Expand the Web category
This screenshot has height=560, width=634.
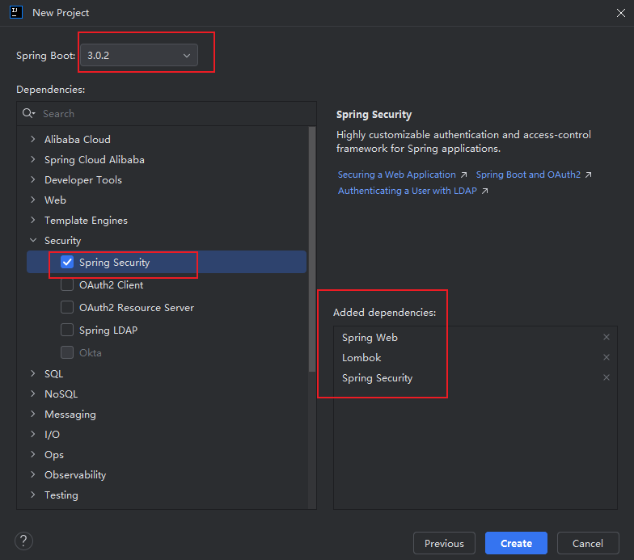(32, 200)
